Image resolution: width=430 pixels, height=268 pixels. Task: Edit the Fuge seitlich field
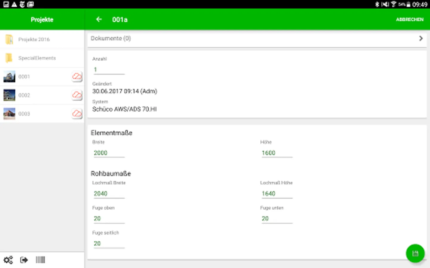click(109, 244)
